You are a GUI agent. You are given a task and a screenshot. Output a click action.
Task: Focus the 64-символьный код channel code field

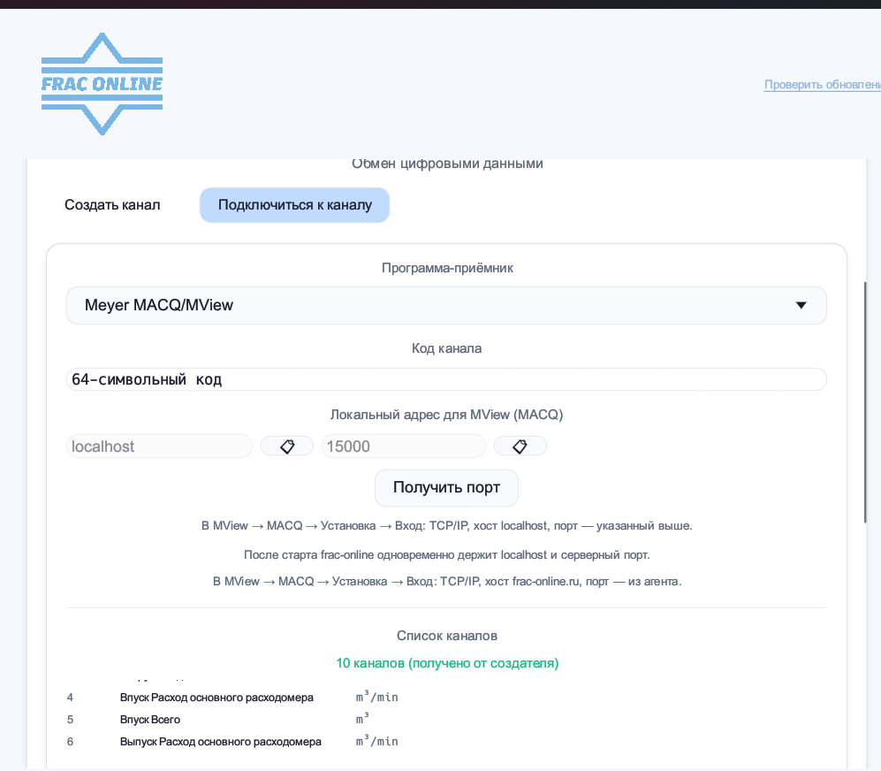pyautogui.click(x=446, y=379)
